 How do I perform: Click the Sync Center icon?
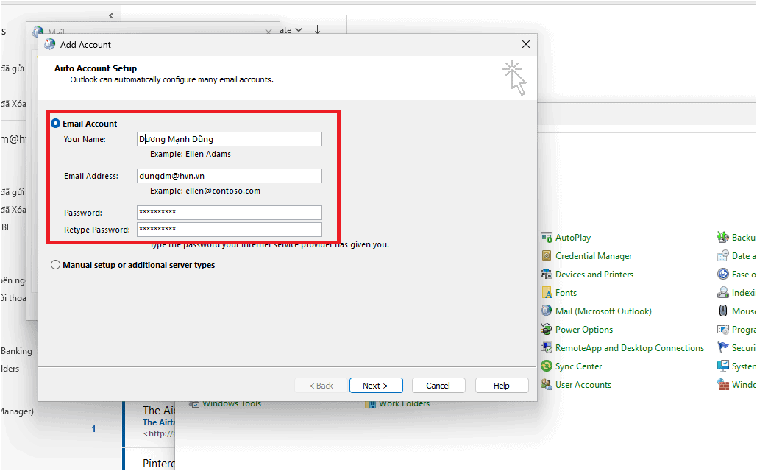pos(547,366)
